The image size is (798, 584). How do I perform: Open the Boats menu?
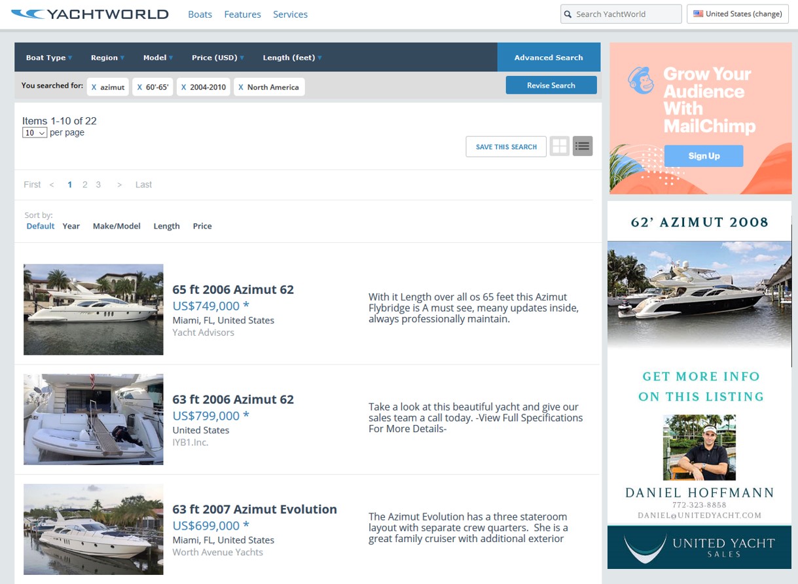click(200, 14)
